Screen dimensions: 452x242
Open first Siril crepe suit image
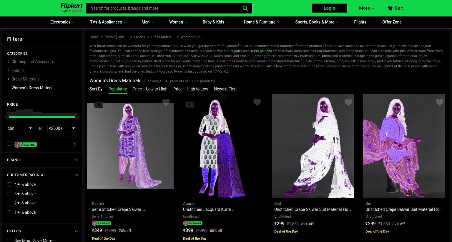coord(313,146)
